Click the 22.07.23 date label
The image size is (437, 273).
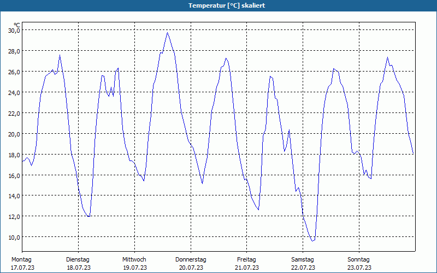[x=303, y=268]
